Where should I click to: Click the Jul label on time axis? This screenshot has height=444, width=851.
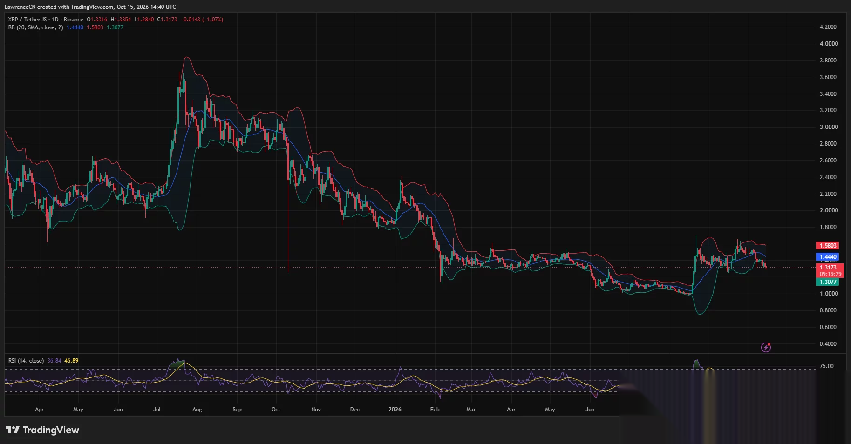point(157,410)
